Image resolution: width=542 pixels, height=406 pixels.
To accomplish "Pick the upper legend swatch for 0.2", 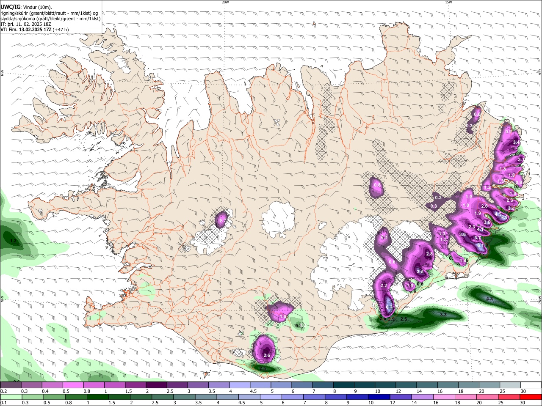I will tap(11, 385).
